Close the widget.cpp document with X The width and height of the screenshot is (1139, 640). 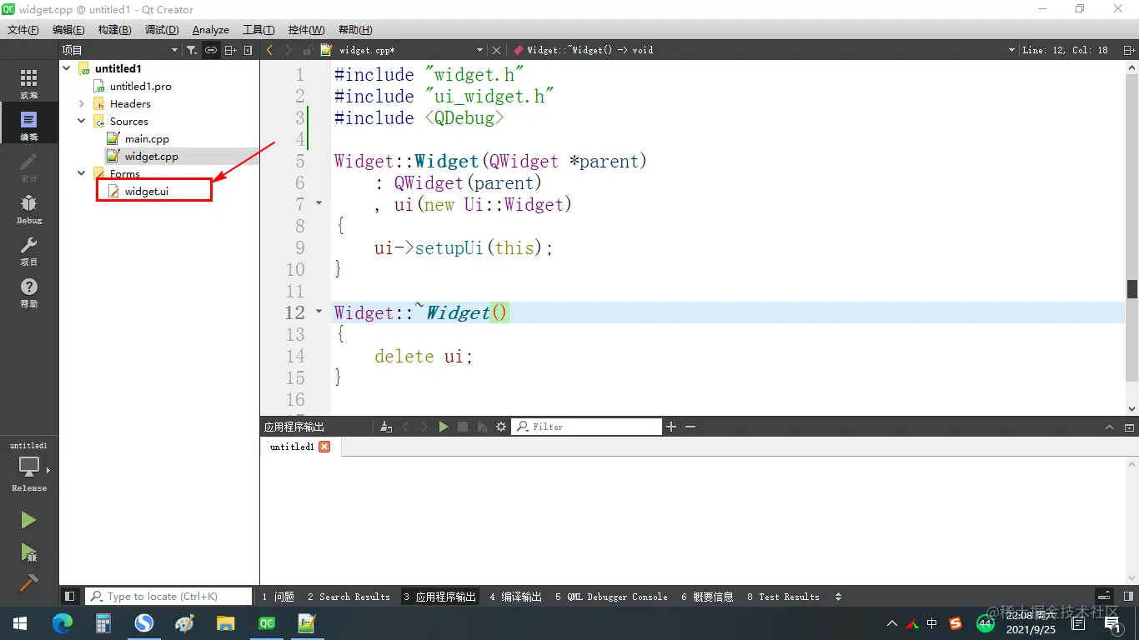click(497, 50)
